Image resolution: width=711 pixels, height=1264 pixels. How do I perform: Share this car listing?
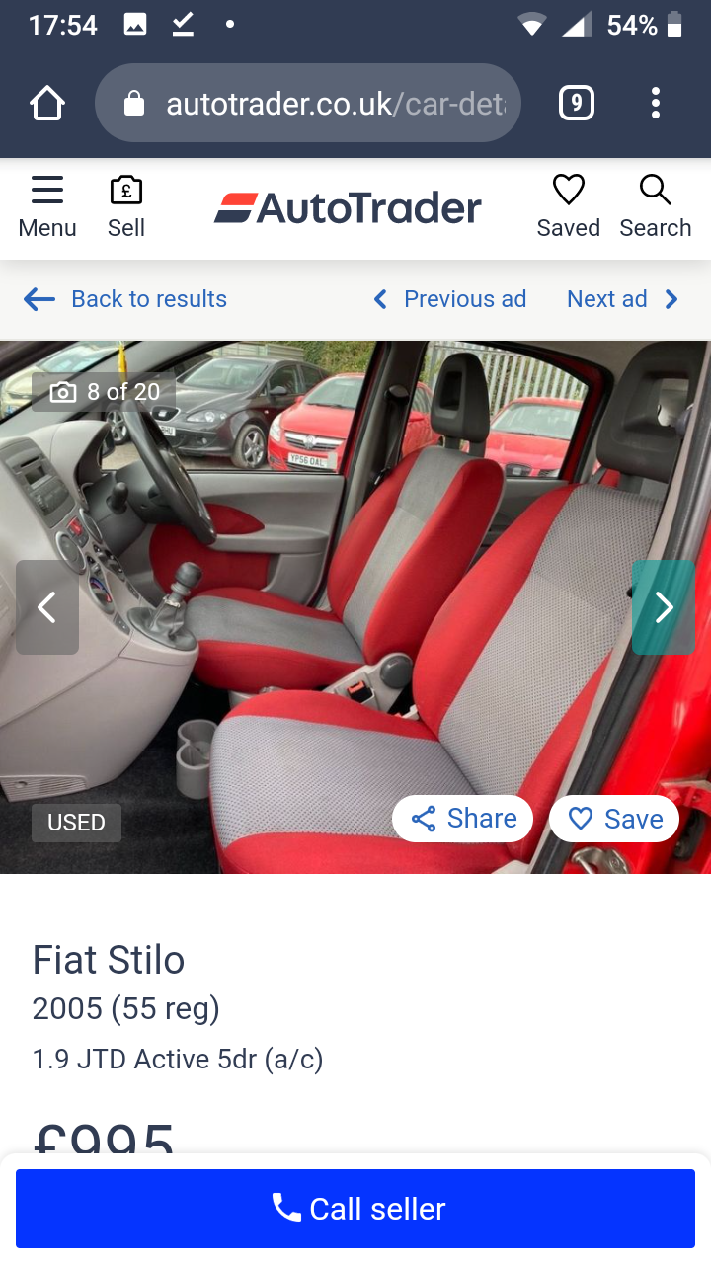(462, 819)
